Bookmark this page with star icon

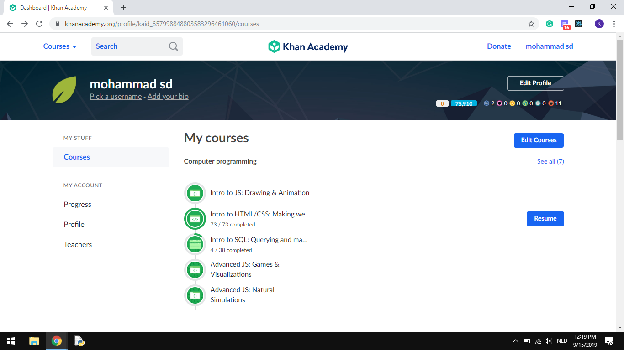(531, 24)
